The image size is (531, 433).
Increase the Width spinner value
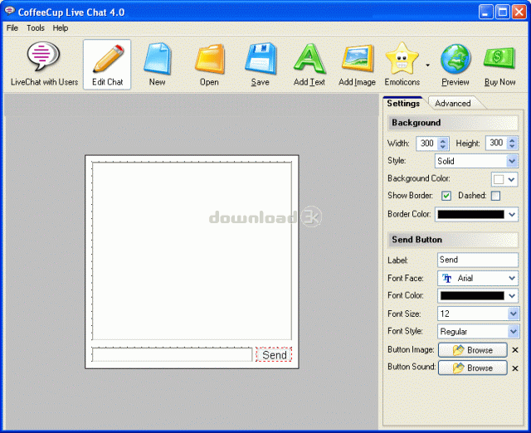tap(443, 140)
